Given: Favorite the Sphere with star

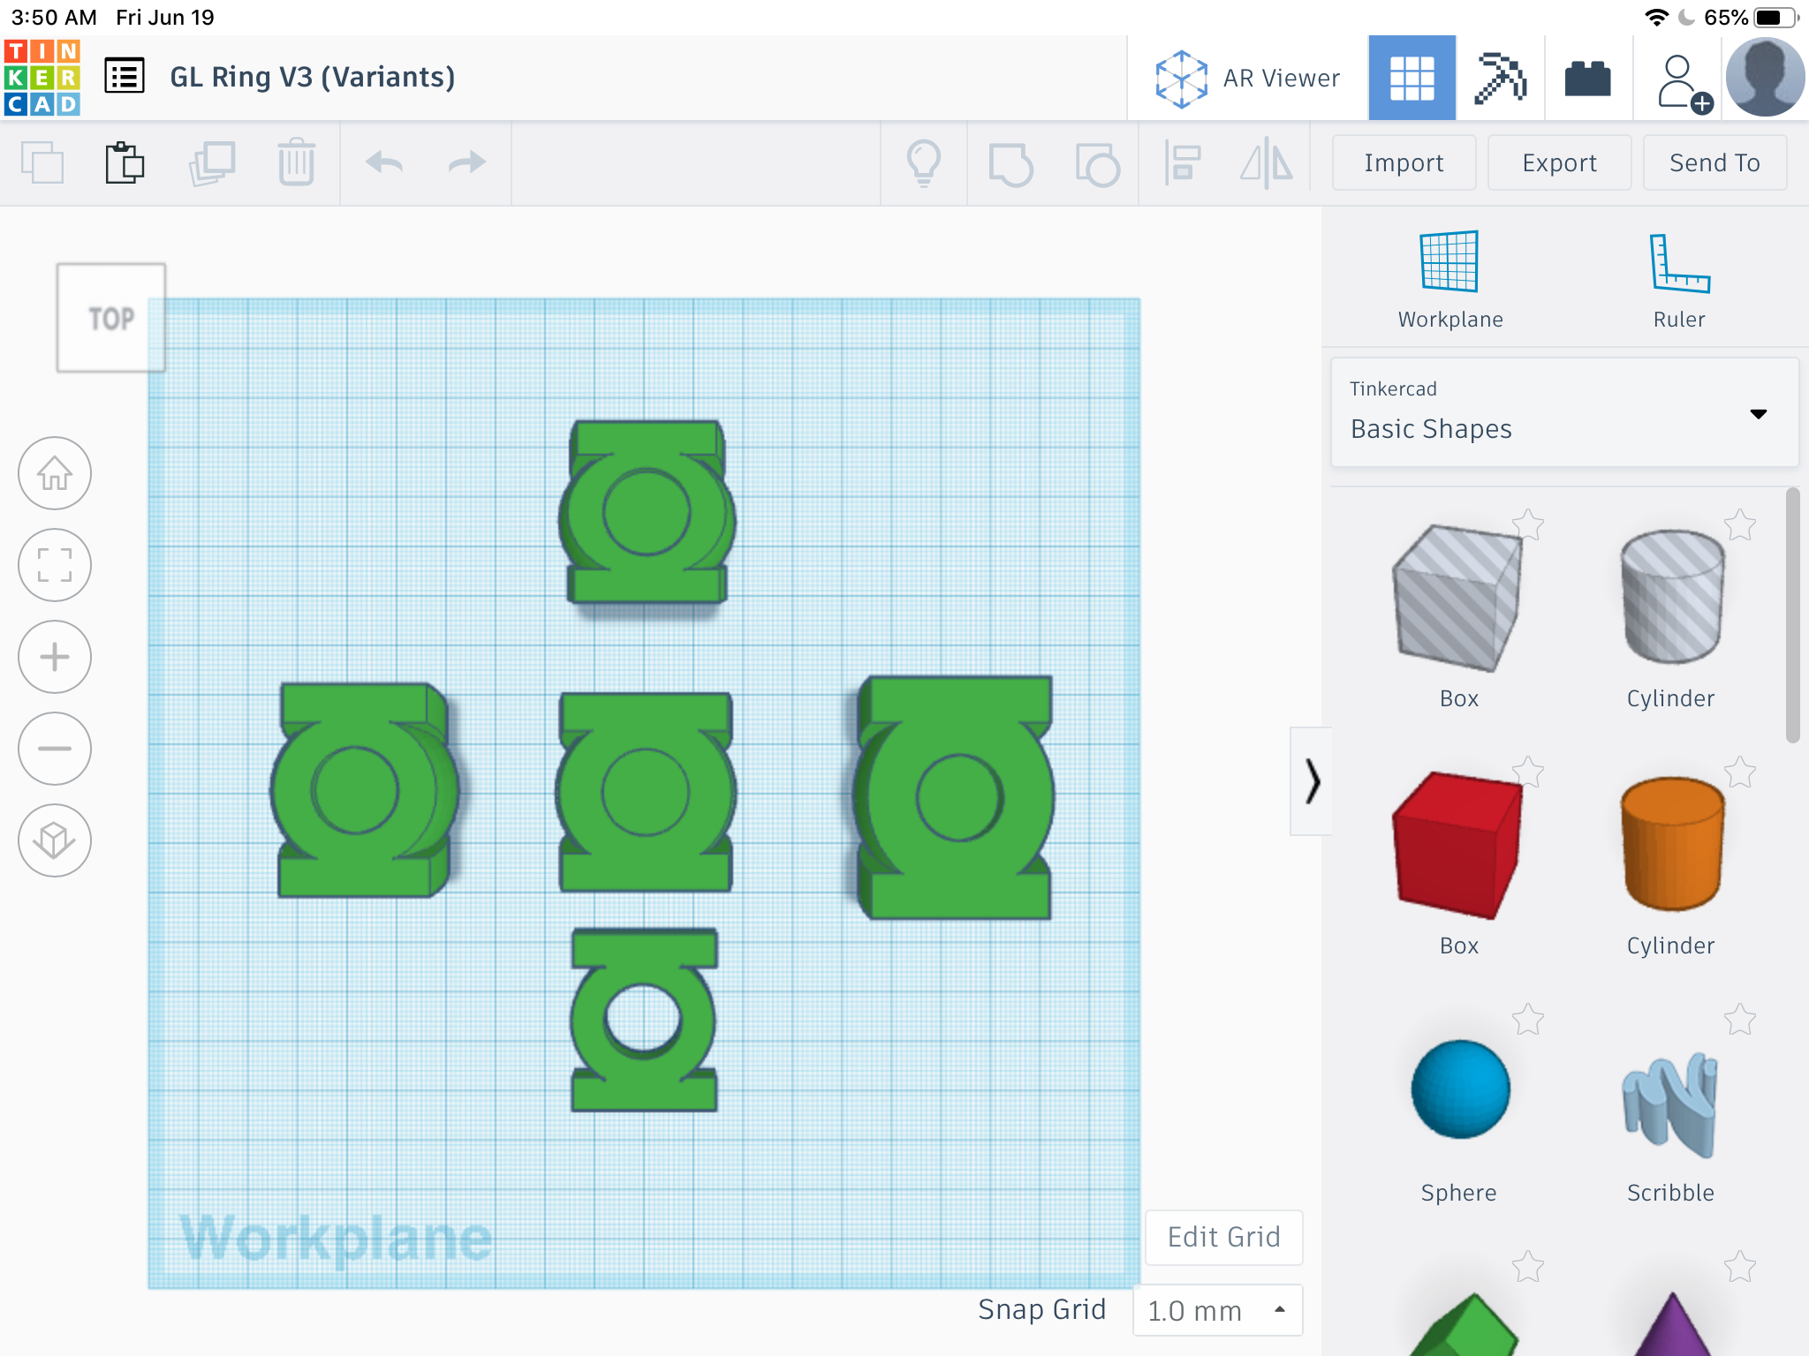Looking at the screenshot, I should click(x=1528, y=1020).
